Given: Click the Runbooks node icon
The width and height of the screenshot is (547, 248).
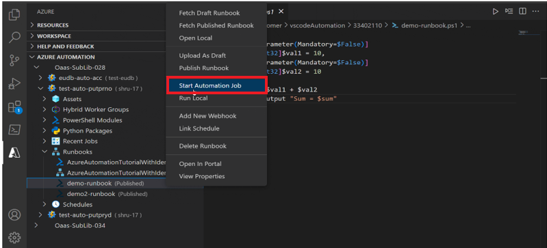Looking at the screenshot, I should click(x=56, y=152).
